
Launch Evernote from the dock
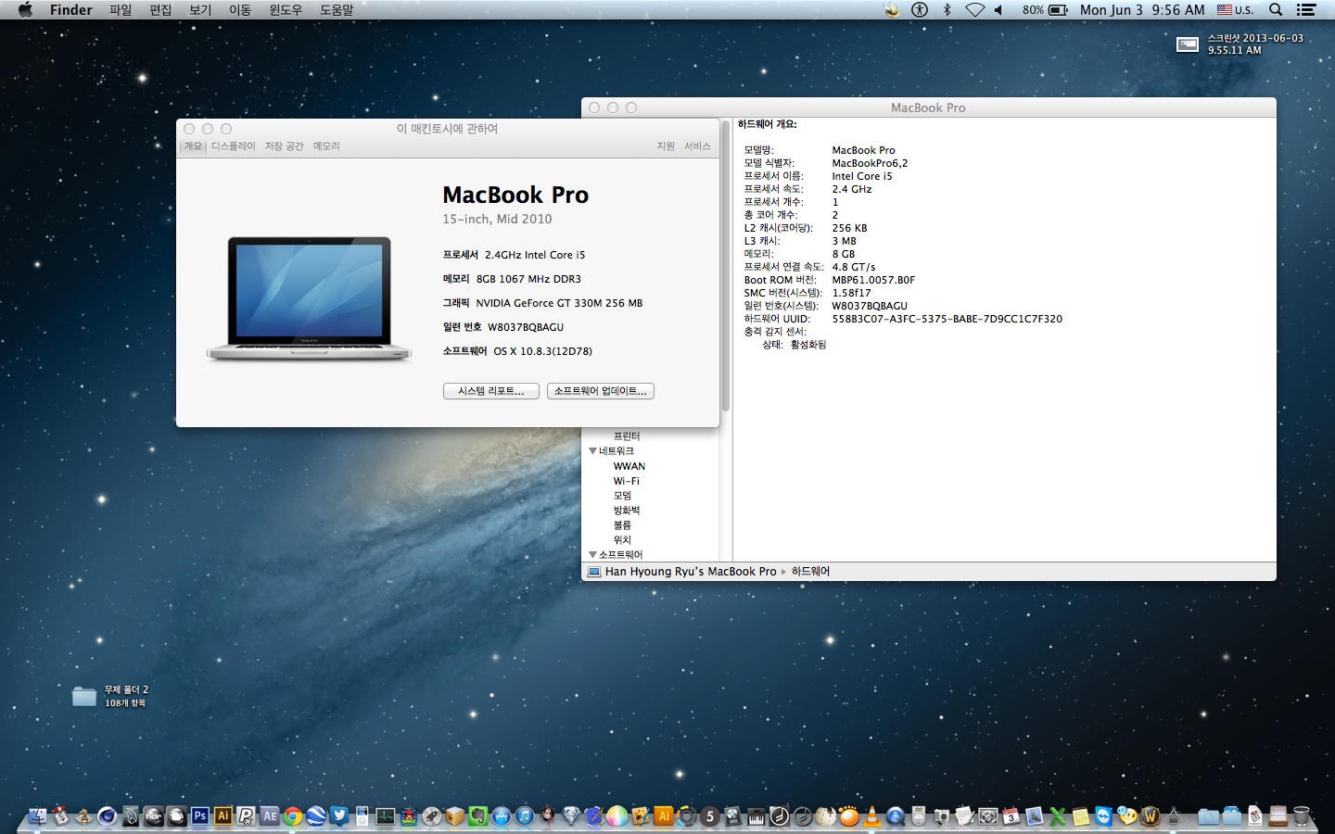pyautogui.click(x=477, y=815)
